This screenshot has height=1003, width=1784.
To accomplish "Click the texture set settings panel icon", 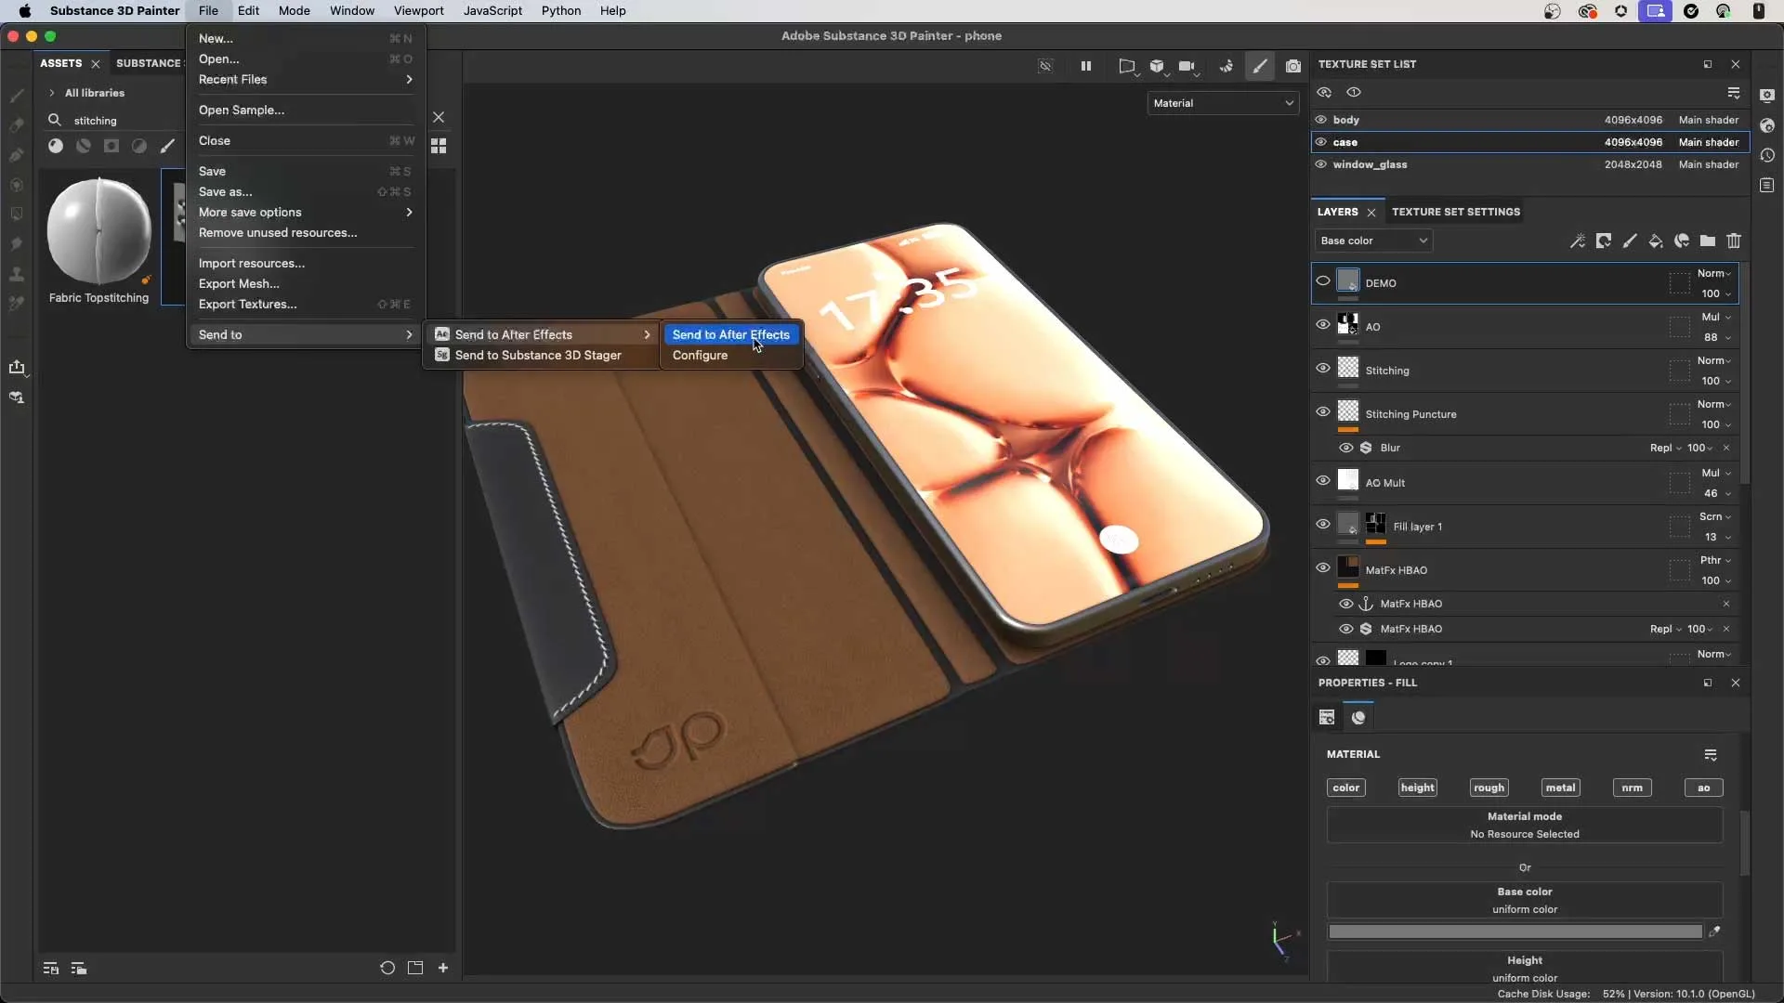I will pyautogui.click(x=1456, y=211).
